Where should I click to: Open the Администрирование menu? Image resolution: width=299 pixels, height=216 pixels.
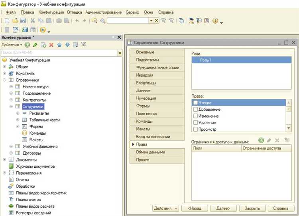click(104, 12)
